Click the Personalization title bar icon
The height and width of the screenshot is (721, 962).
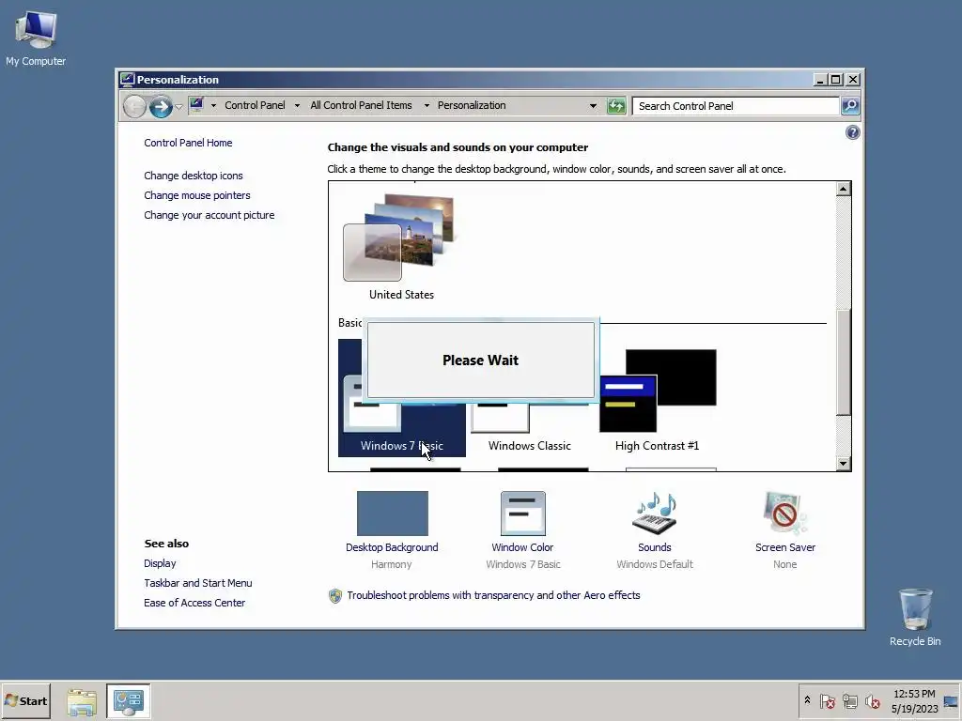(x=127, y=79)
